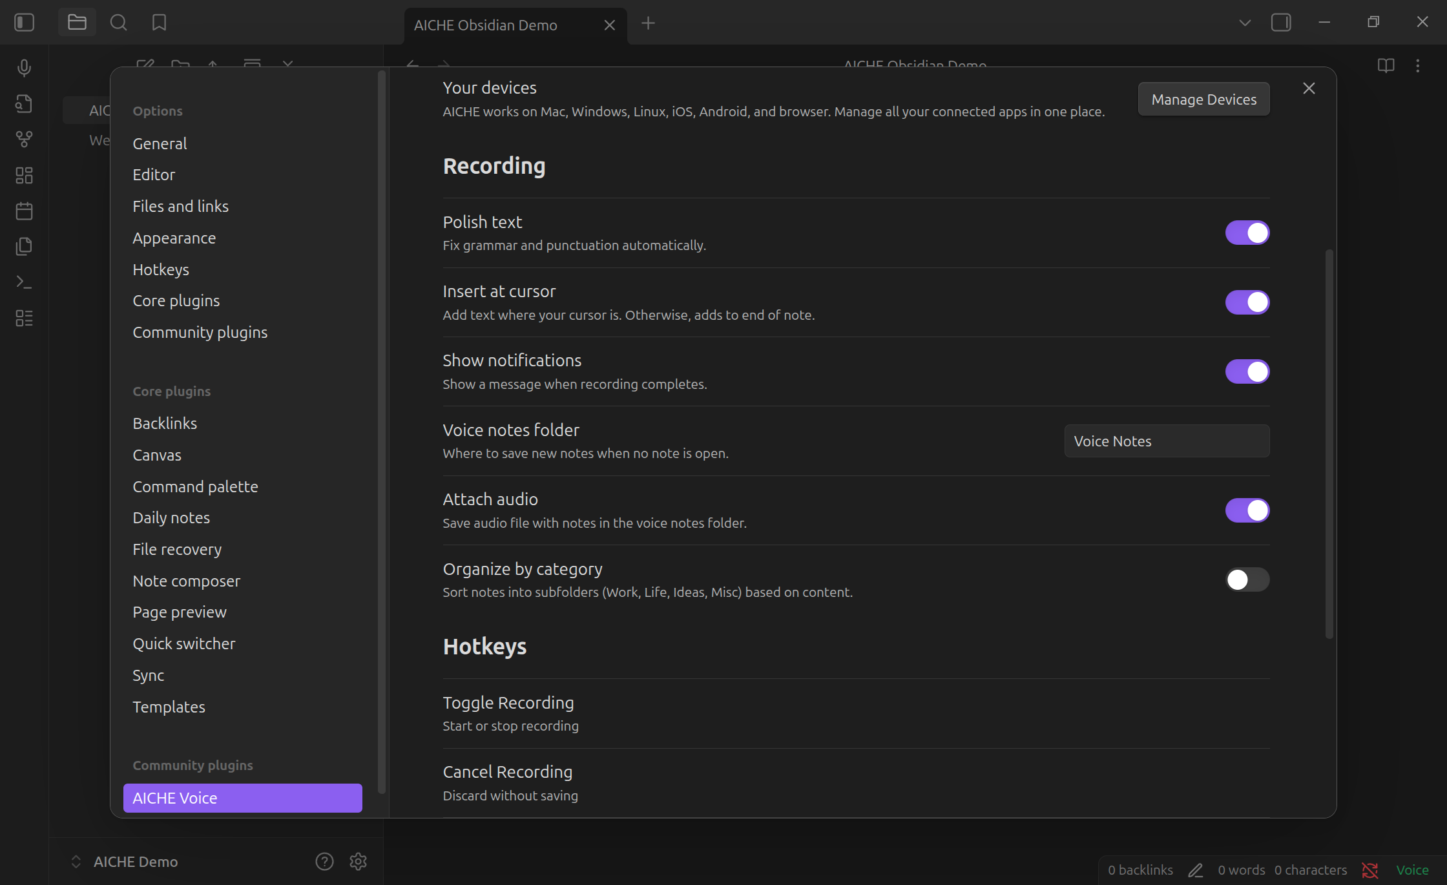
Task: Open daily note calendar icon
Action: coord(24,211)
